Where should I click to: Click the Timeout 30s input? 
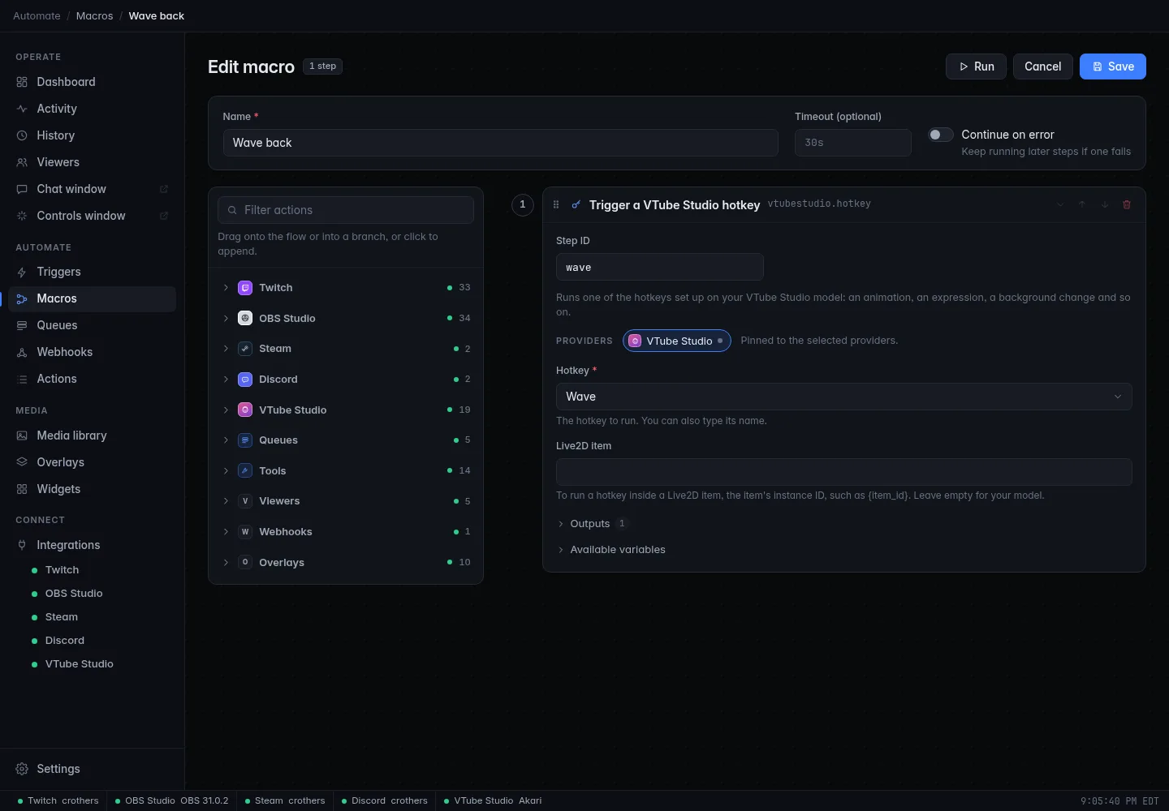(x=852, y=143)
